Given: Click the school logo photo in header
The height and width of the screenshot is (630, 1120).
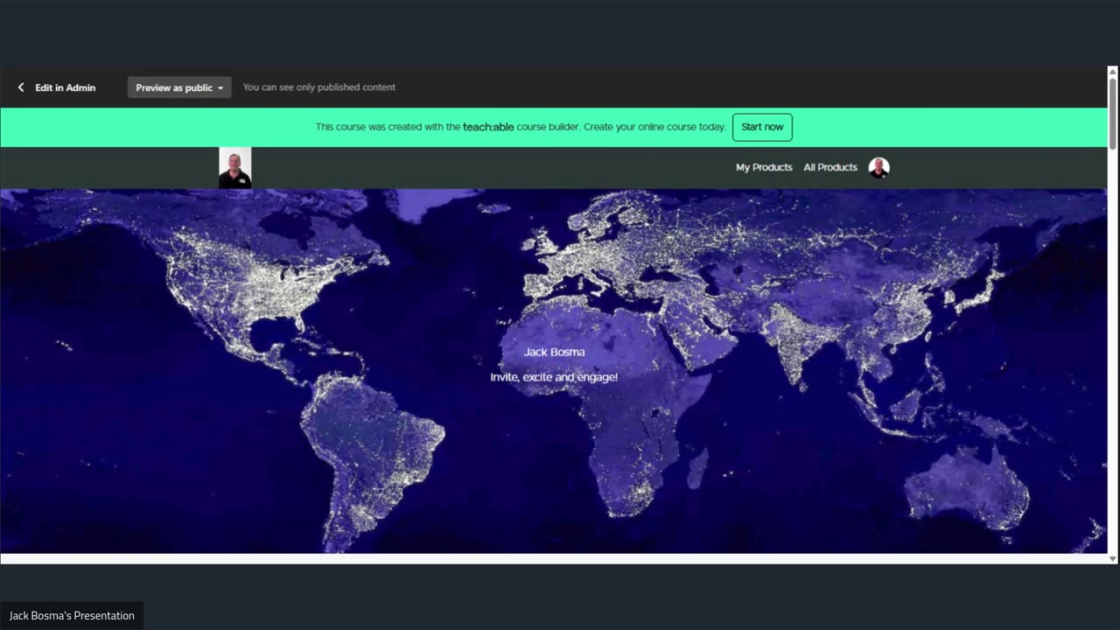Looking at the screenshot, I should coord(234,168).
